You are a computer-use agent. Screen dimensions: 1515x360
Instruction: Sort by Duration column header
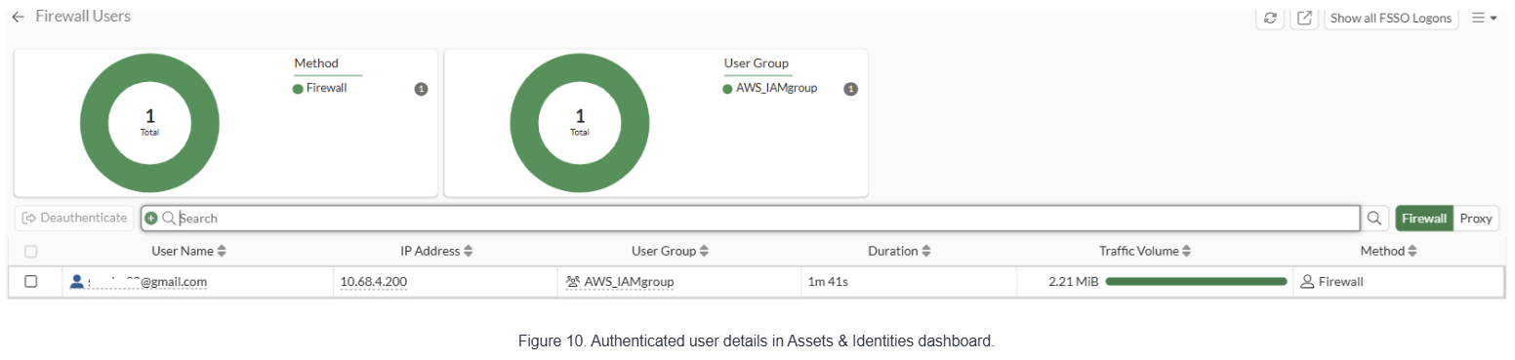click(x=899, y=251)
